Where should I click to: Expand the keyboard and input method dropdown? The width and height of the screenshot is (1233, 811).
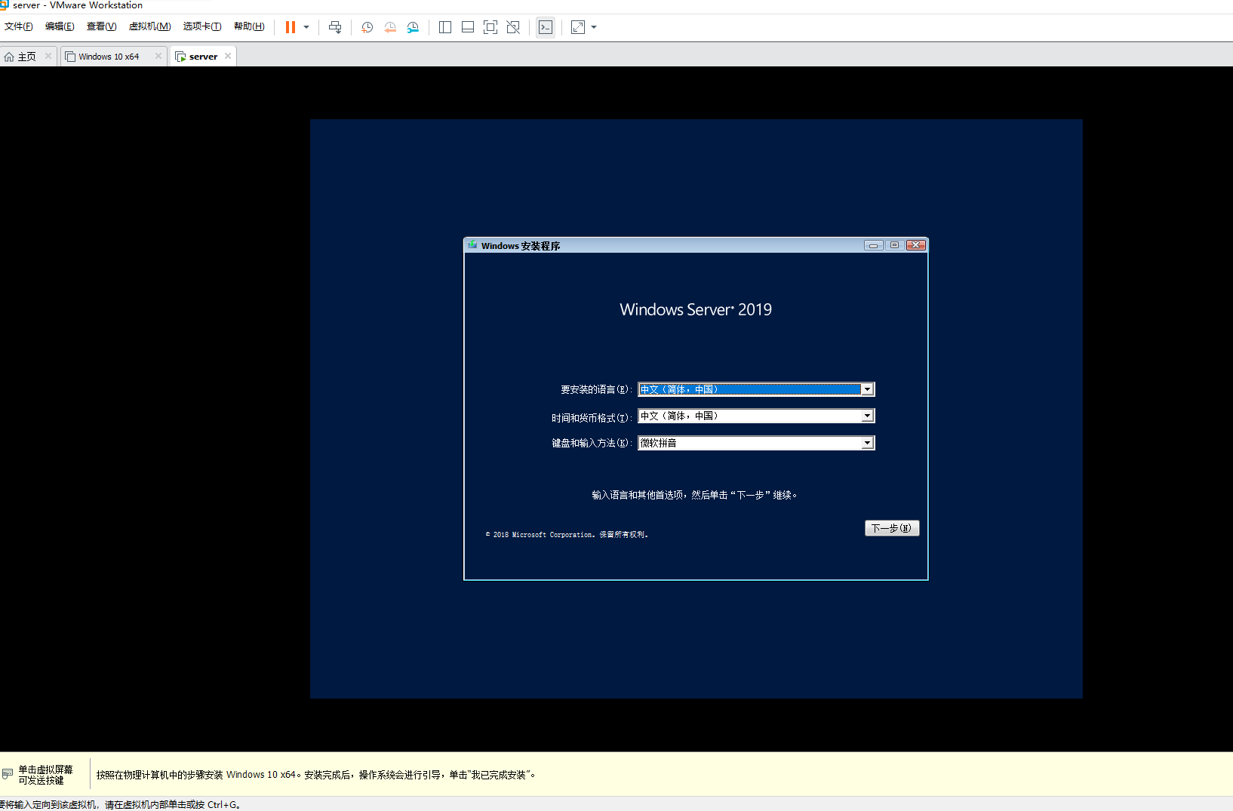(867, 443)
